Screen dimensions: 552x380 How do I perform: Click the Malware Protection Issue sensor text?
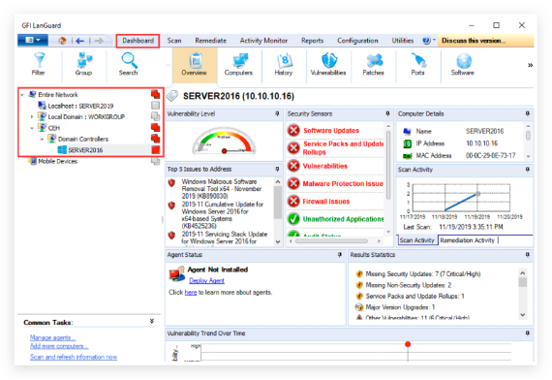coord(343,183)
